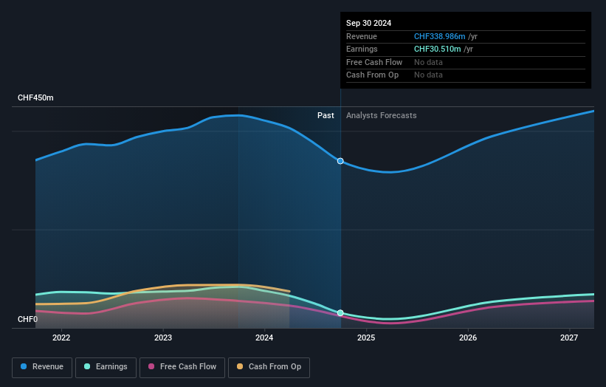Toggle the Cash From Op legend series

[269, 367]
